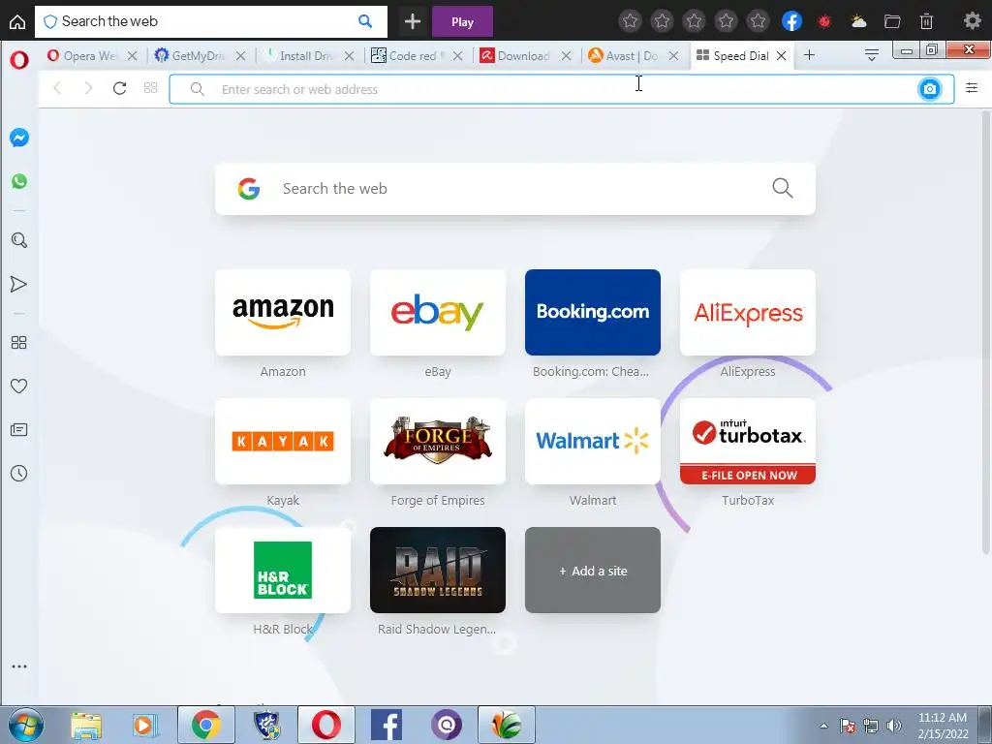
Task: Close the Speed Dial tab
Action: (782, 55)
